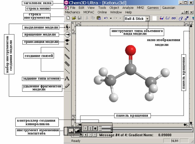
Task: Open the Window menu
Action: 116,12
